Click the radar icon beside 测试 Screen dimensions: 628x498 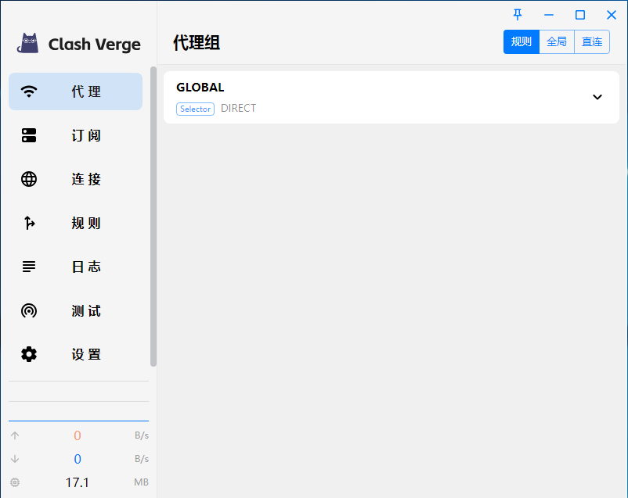pos(29,310)
